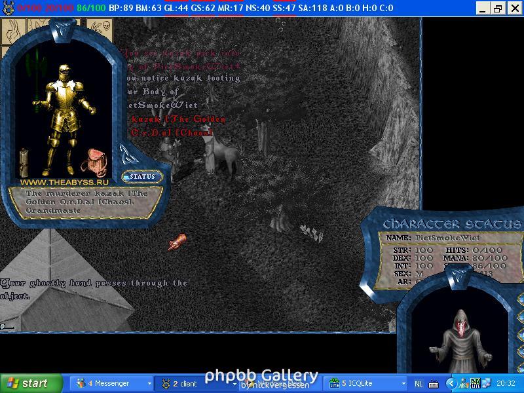Click the client icon in the title bar

8,8
